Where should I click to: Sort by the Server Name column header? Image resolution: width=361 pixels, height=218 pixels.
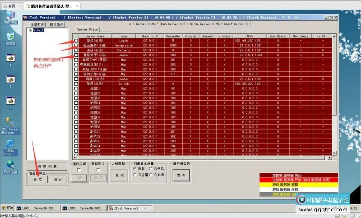tap(95, 36)
